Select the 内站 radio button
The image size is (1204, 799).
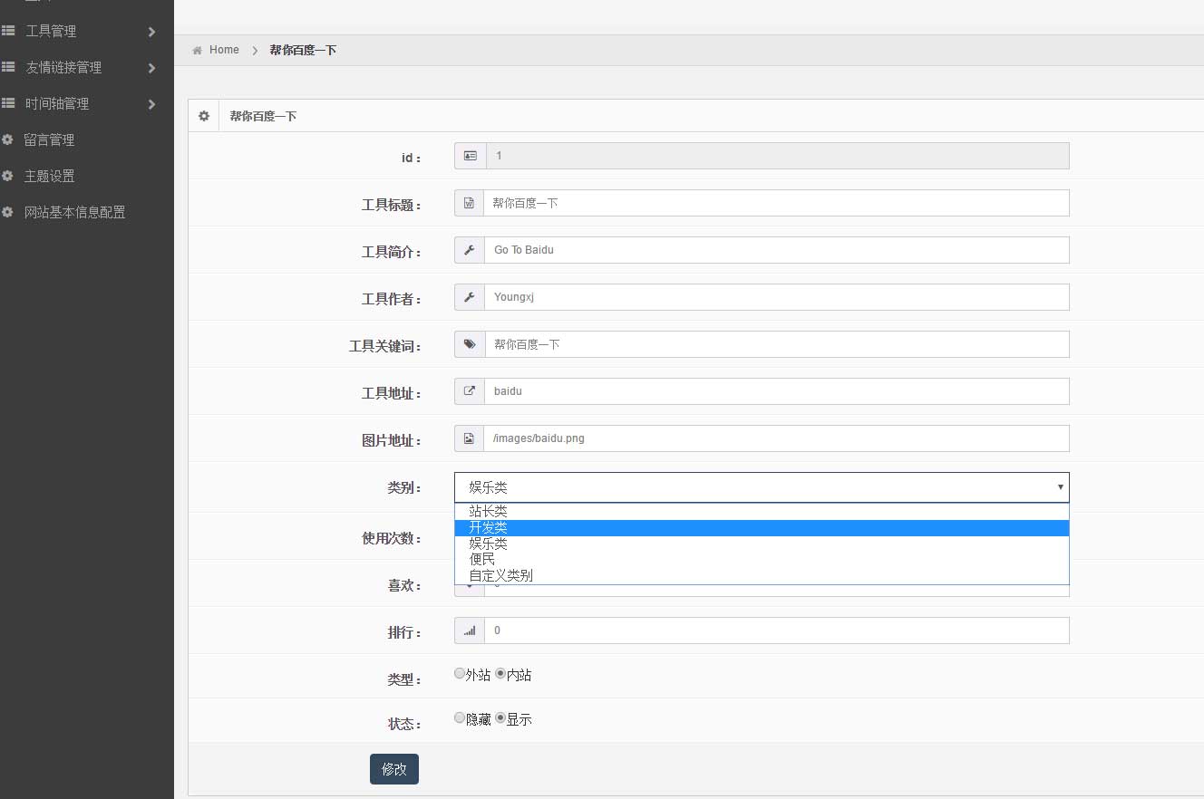(x=500, y=673)
